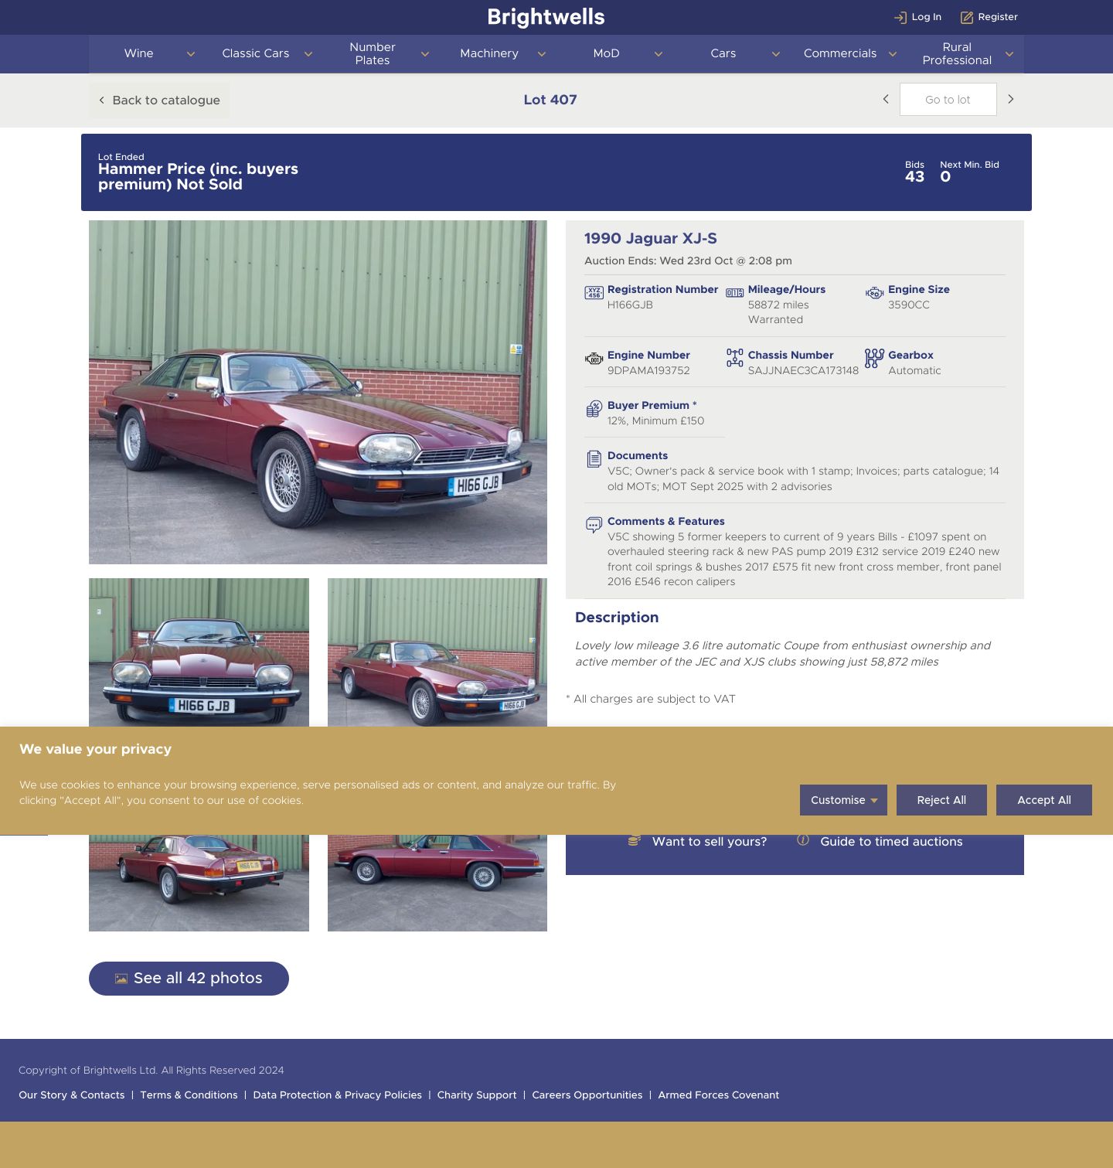Click Reject All cookies button

point(941,800)
